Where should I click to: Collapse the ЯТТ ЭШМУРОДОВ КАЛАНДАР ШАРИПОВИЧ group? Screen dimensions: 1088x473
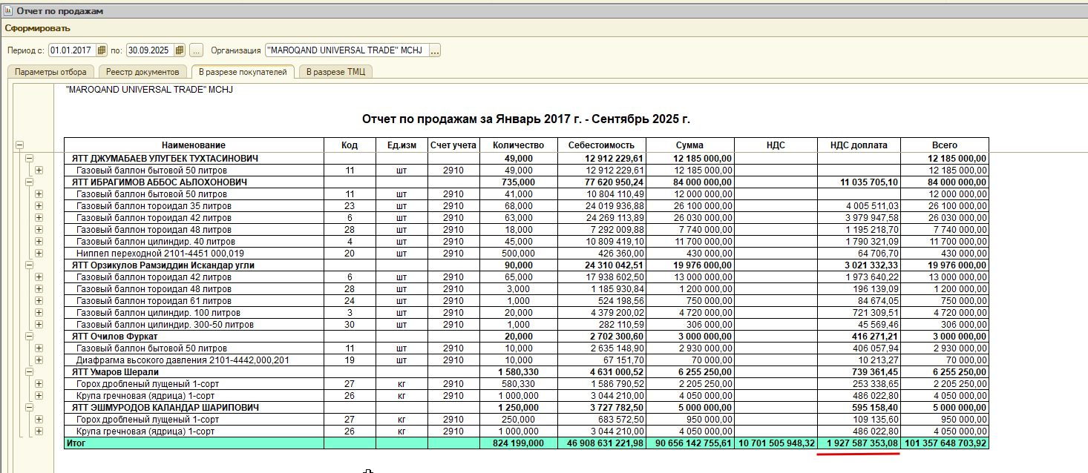click(30, 407)
